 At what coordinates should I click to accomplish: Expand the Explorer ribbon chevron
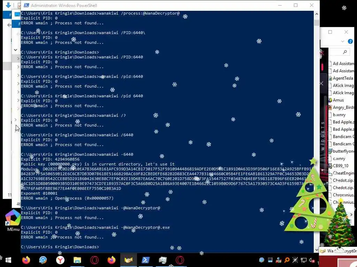click(343, 41)
